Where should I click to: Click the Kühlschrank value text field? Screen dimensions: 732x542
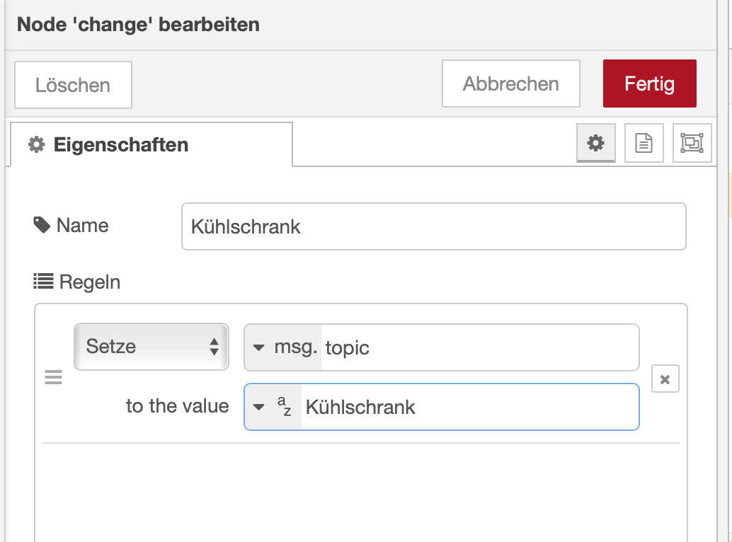[x=469, y=407]
